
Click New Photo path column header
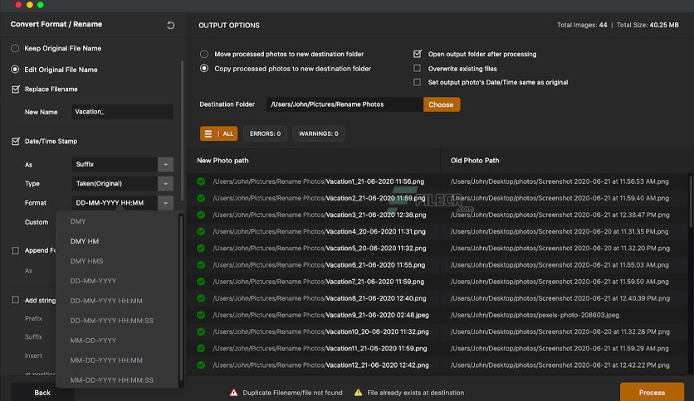point(222,161)
